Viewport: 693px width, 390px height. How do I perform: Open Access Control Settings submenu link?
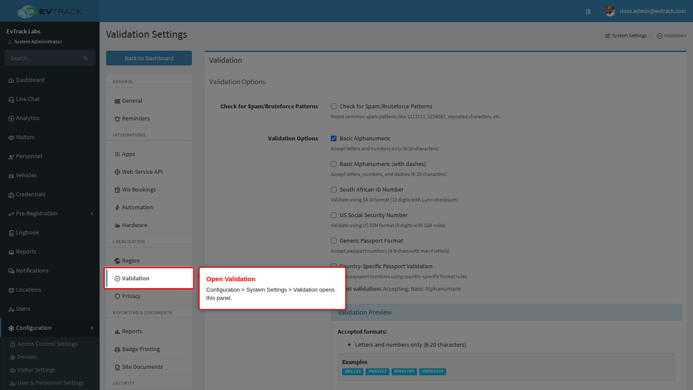[47, 344]
